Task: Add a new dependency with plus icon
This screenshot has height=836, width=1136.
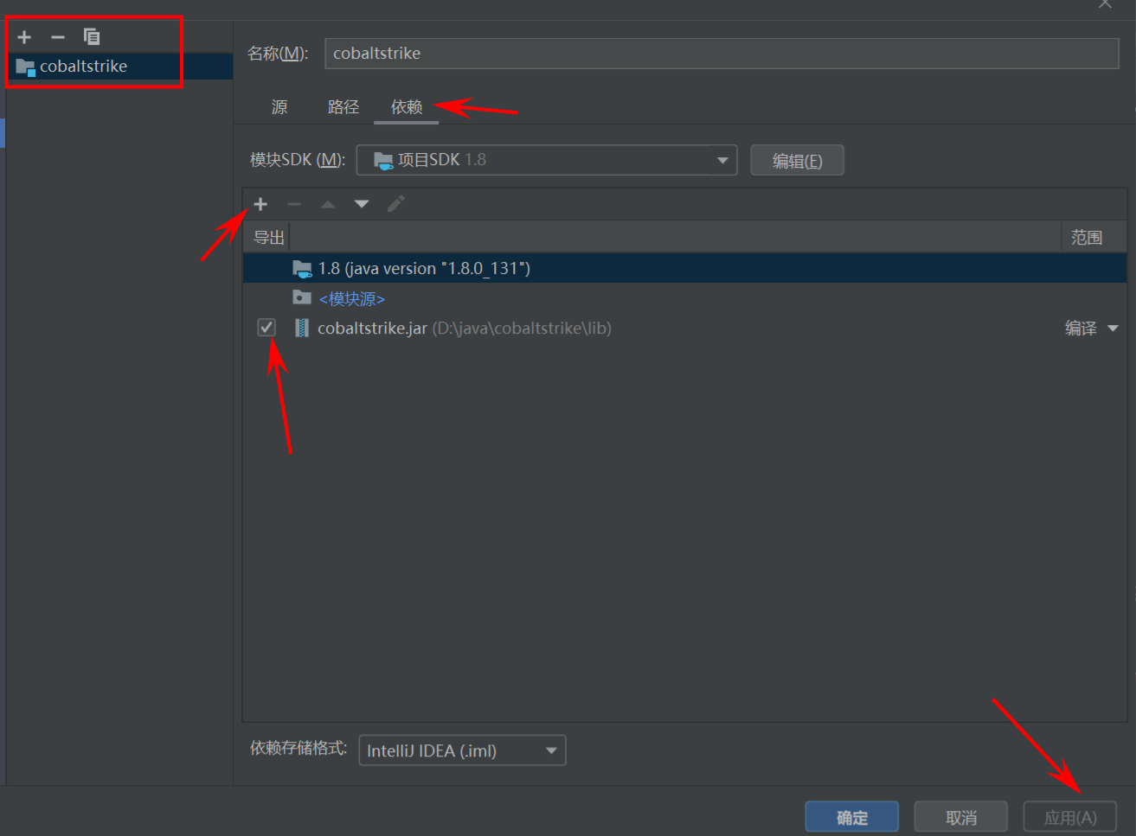Action: click(x=260, y=204)
